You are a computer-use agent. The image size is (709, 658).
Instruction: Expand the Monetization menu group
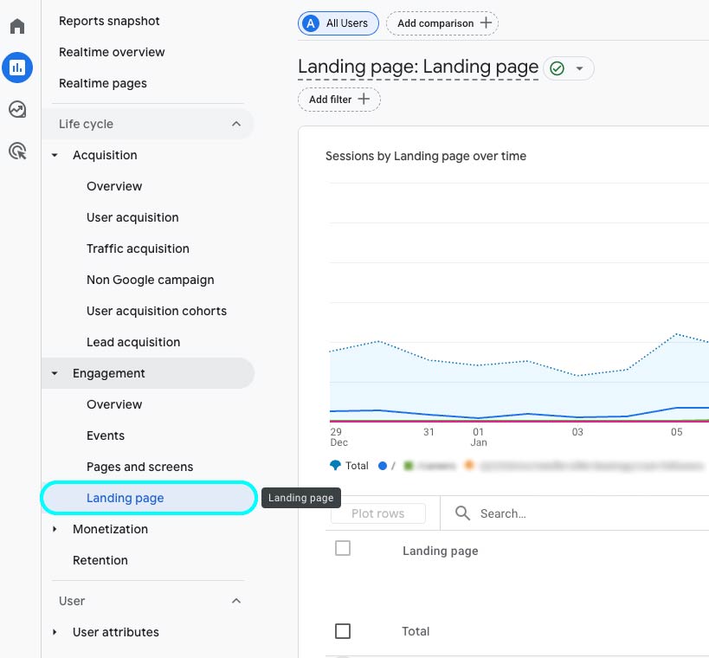tap(55, 529)
